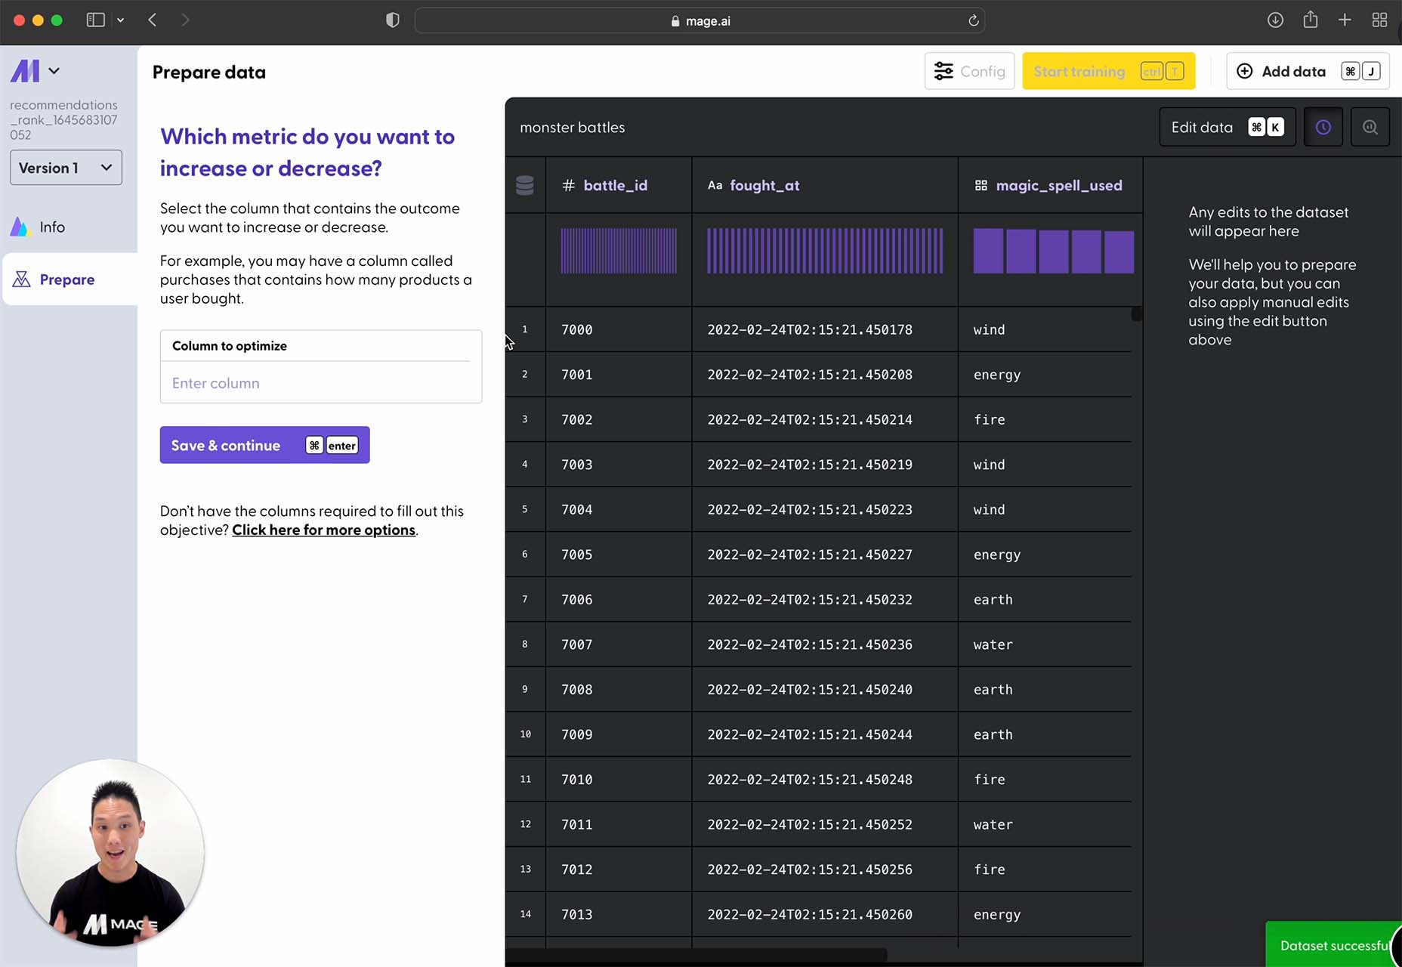Open a new tab with plus icon
The image size is (1402, 967).
coord(1345,20)
